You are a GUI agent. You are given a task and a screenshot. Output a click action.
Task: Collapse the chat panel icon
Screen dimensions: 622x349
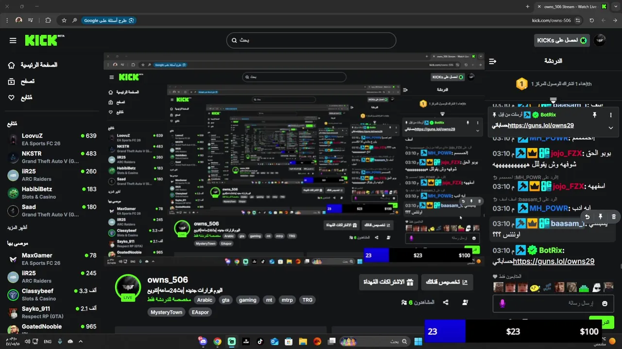tap(493, 61)
